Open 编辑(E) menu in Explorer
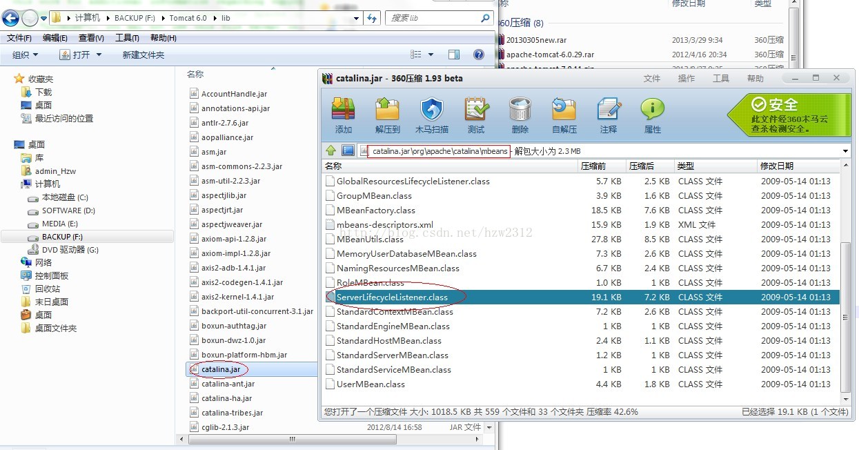Screen dimensions: 859x450 click(x=55, y=38)
